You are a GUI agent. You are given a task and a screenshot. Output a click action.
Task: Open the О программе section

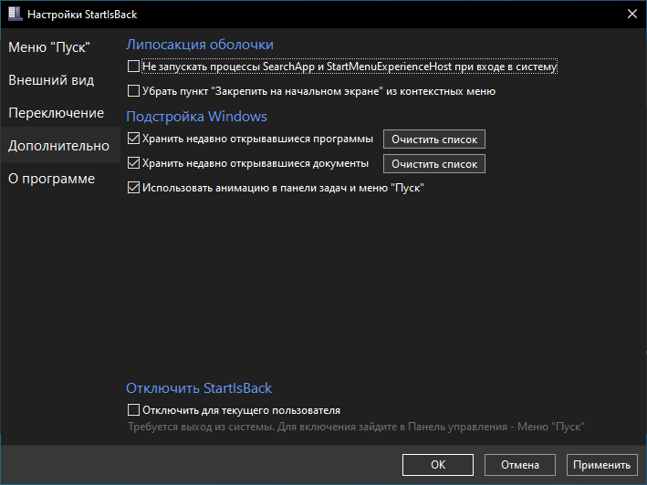pos(52,179)
